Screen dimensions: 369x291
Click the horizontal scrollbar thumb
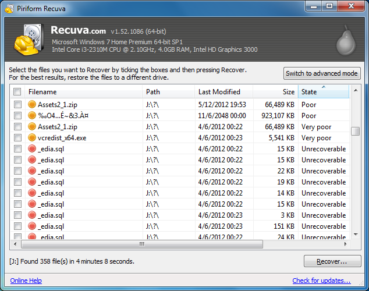[142, 244]
